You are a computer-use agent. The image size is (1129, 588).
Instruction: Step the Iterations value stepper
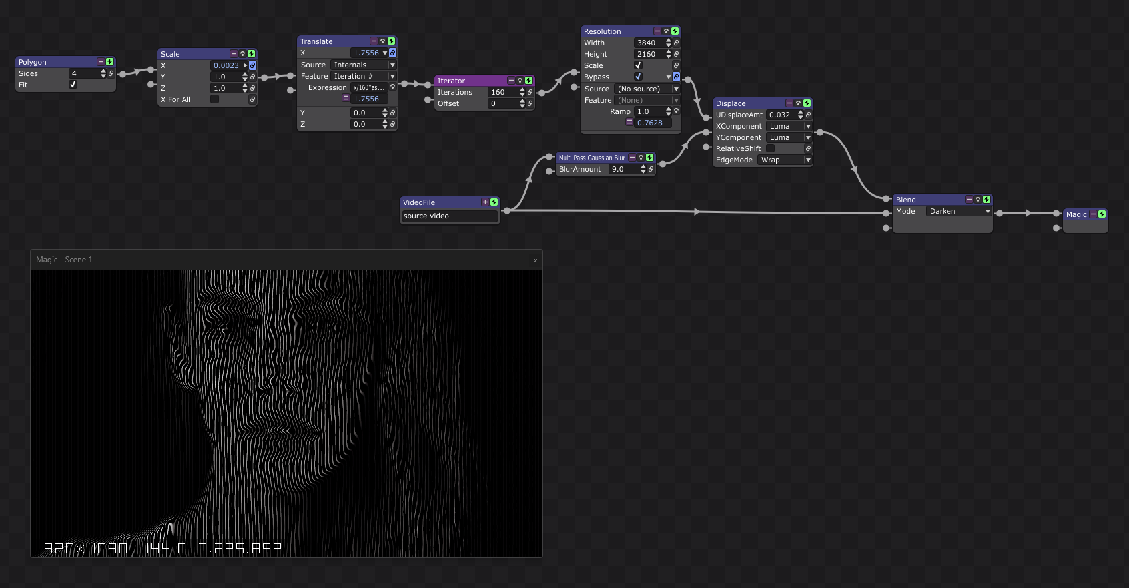522,92
